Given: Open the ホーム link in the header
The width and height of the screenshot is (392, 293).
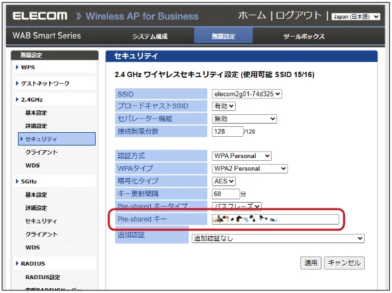Looking at the screenshot, I should tap(252, 16).
